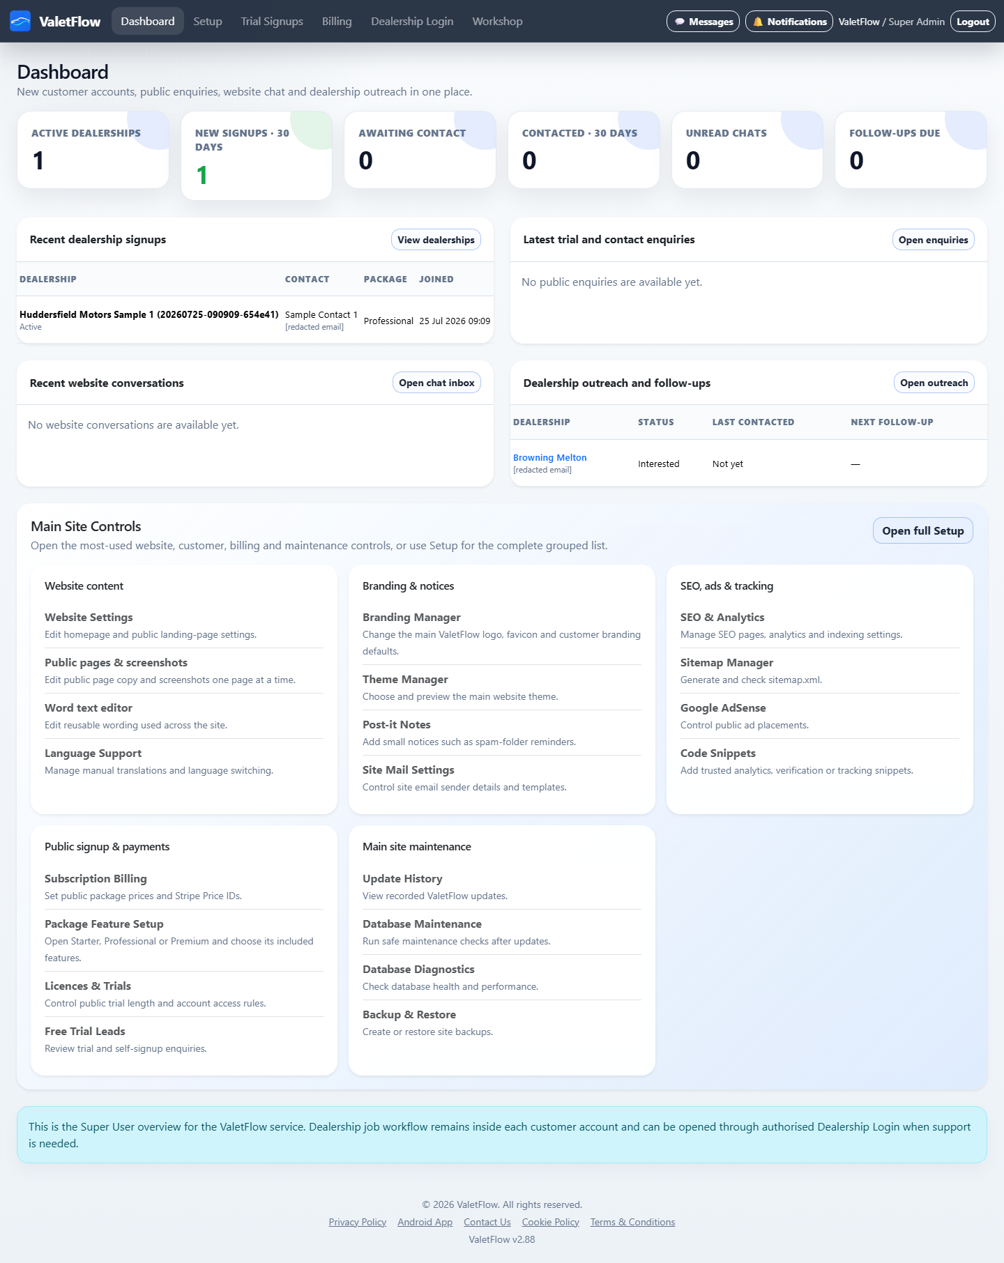1004x1263 pixels.
Task: Open Database Maintenance
Action: (422, 924)
